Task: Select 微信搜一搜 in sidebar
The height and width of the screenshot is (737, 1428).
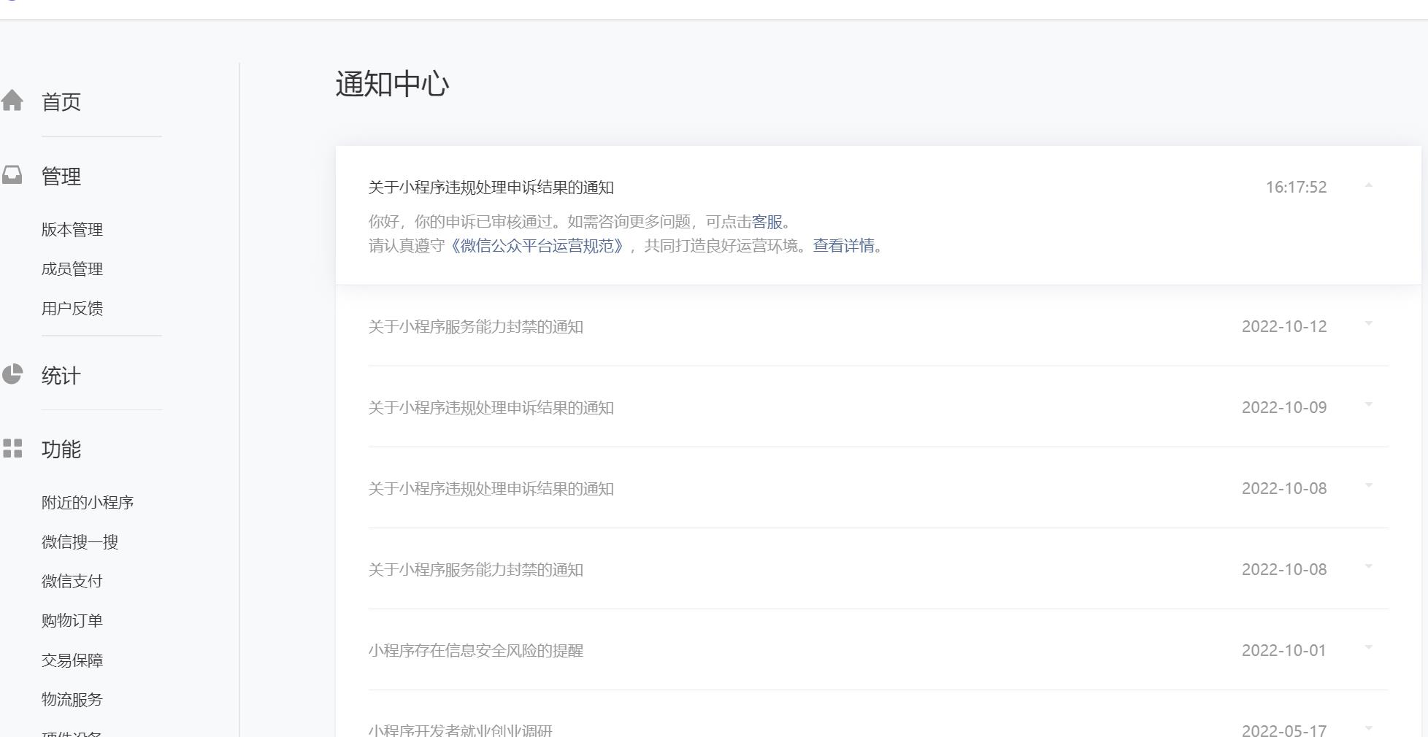Action: [x=80, y=541]
